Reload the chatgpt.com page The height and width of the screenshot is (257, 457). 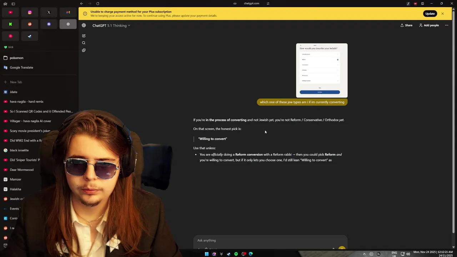[x=97, y=4]
